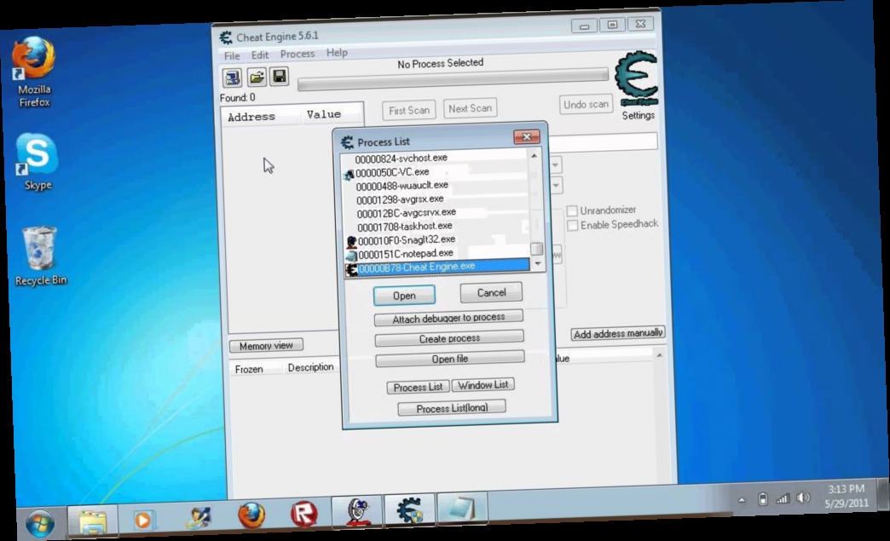Click the open process computer icon

pyautogui.click(x=232, y=78)
